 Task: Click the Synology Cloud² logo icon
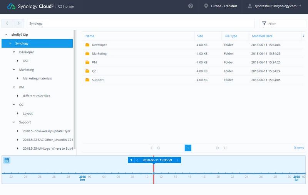coord(11,7)
